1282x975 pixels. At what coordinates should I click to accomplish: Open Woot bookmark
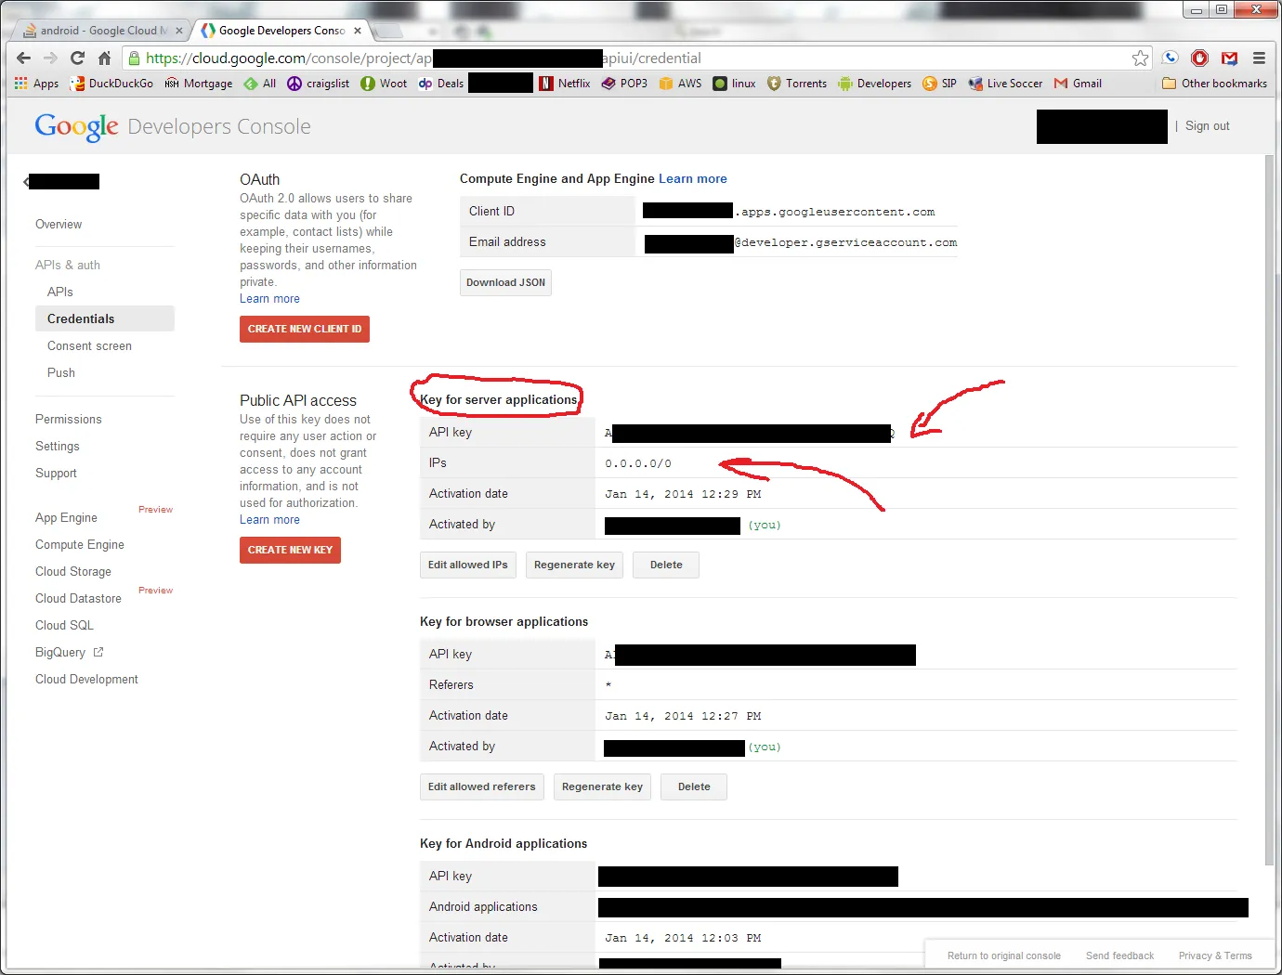pos(384,84)
